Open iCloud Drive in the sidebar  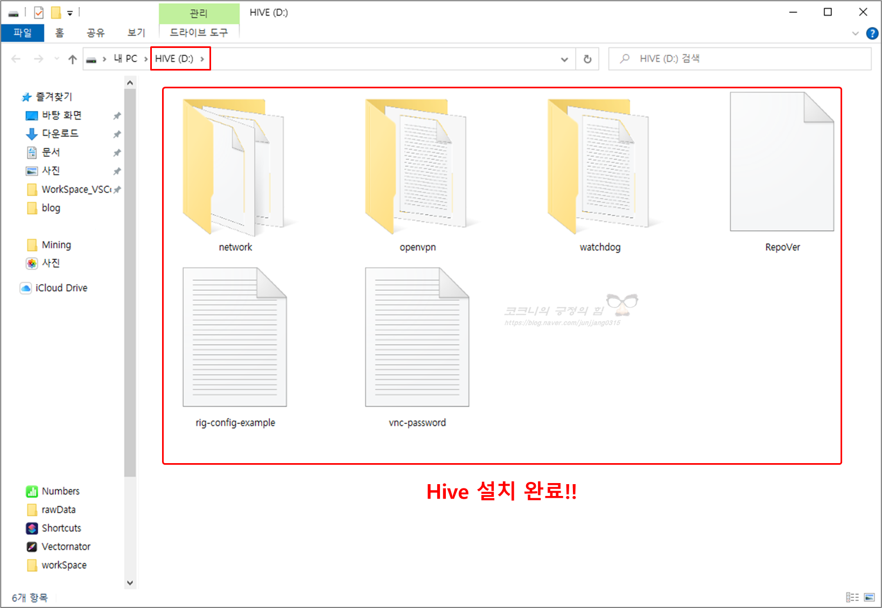click(x=54, y=288)
